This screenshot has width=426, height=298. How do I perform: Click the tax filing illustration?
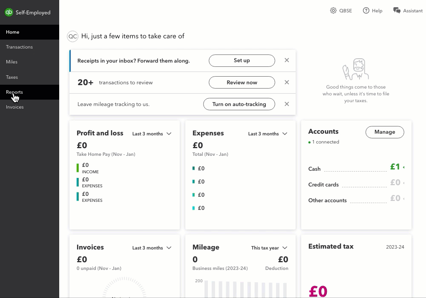coord(356,69)
